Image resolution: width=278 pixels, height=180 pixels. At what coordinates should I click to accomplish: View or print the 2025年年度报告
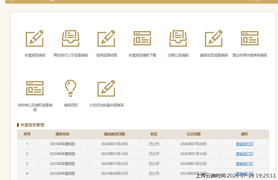point(244,144)
